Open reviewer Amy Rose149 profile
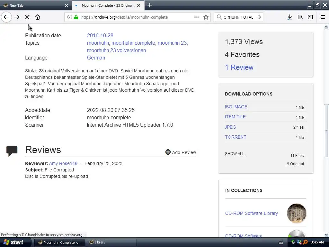Viewport: 329px width, 247px height. pos(63,163)
